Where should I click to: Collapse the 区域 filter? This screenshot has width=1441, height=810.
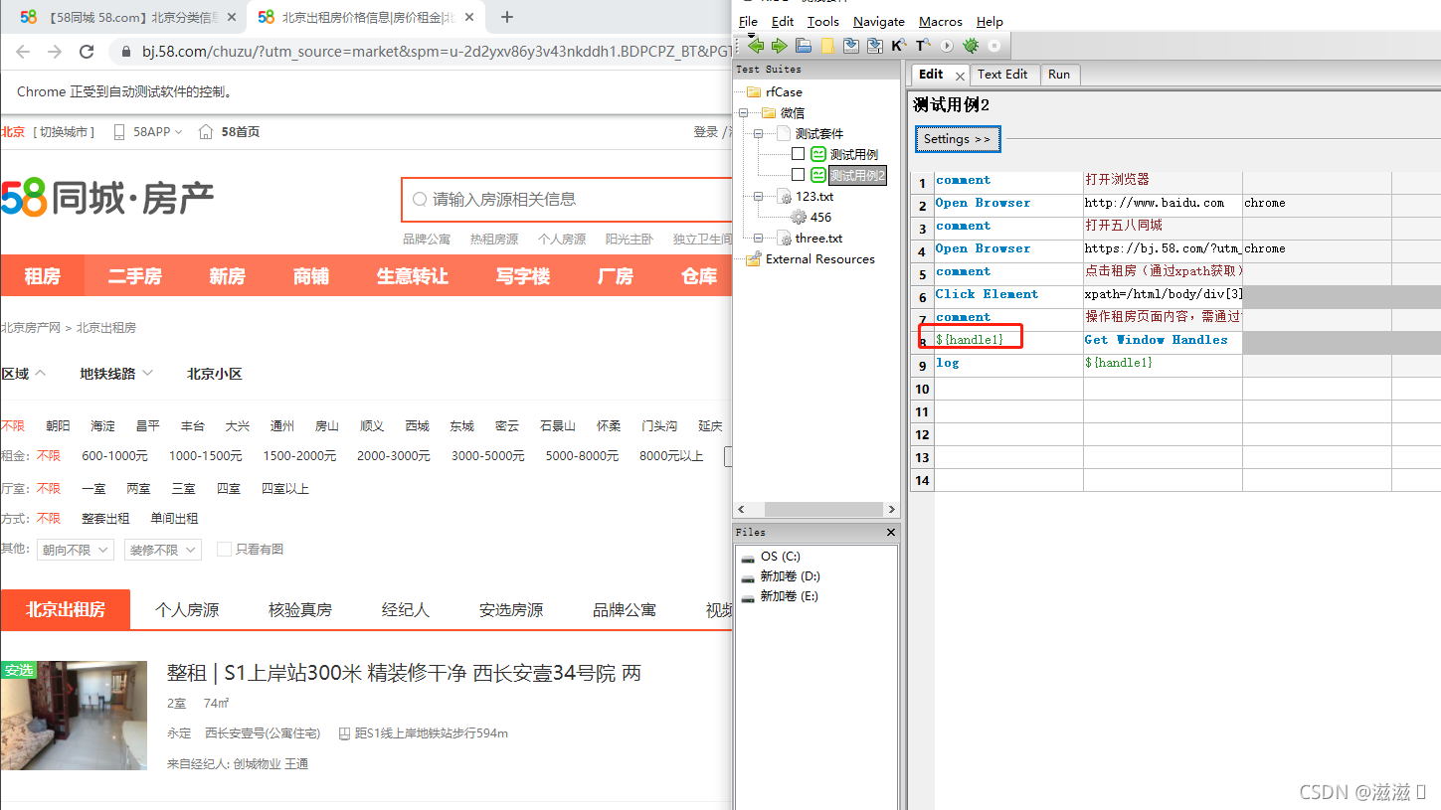click(x=24, y=374)
